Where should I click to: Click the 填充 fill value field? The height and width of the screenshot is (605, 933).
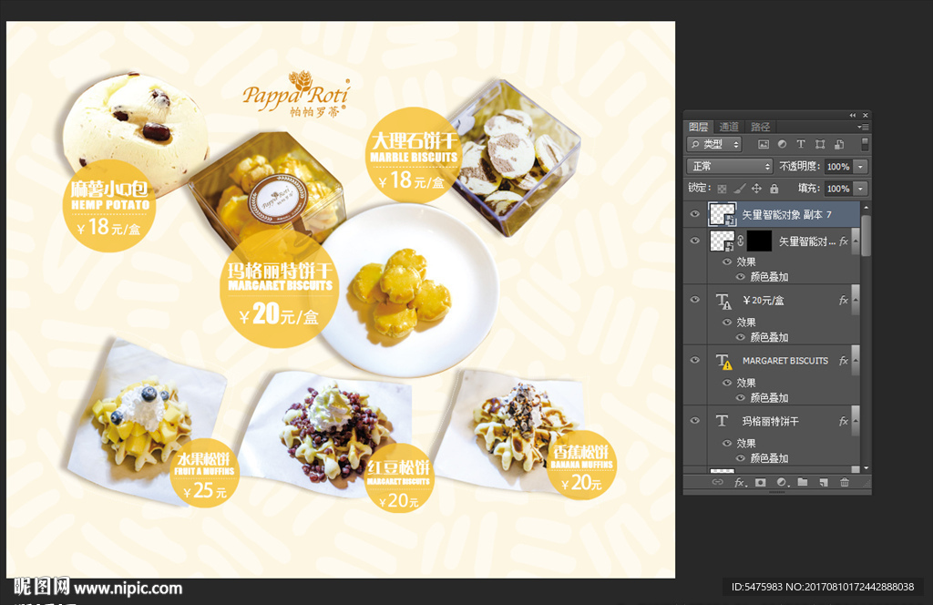pyautogui.click(x=838, y=189)
